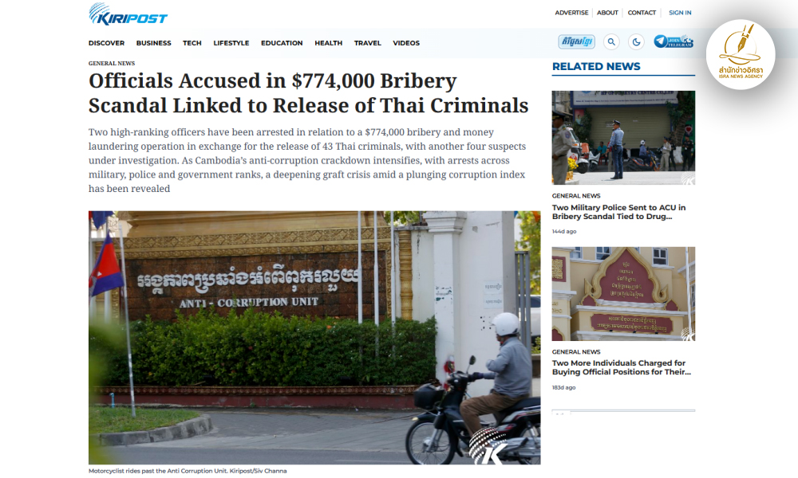
Task: Switch to Khmer language button
Action: (577, 41)
